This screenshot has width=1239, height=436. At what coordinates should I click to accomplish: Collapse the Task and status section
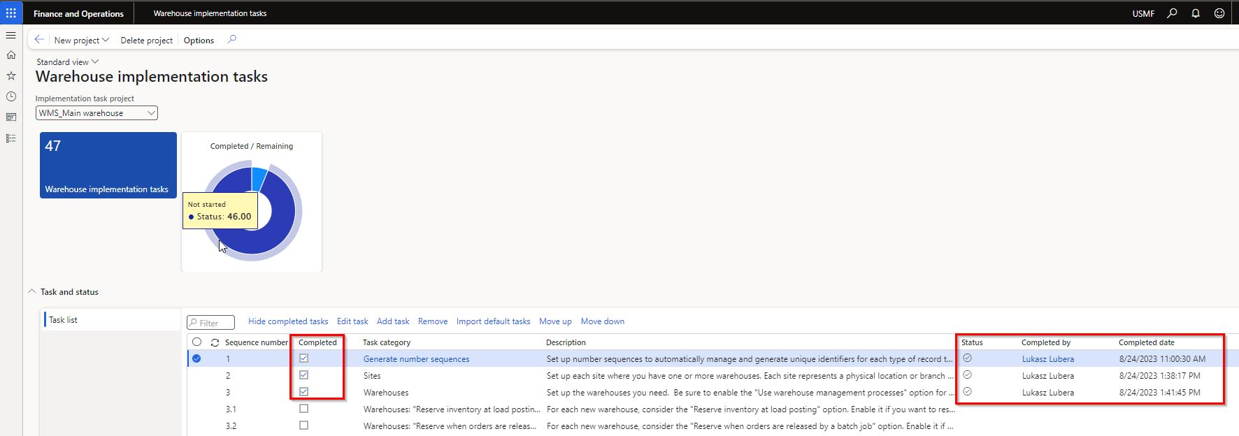32,292
